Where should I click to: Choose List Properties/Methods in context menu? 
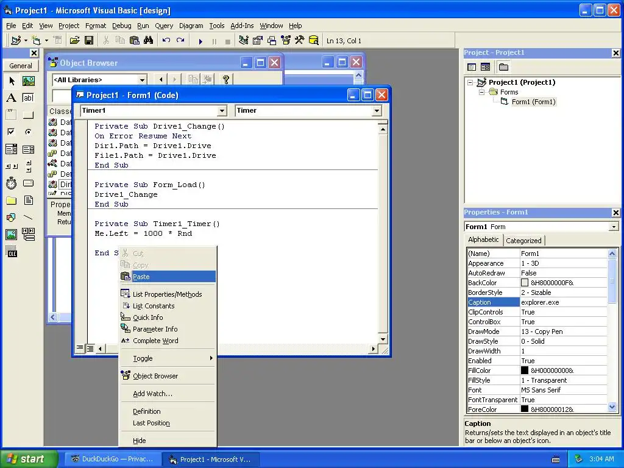point(168,294)
